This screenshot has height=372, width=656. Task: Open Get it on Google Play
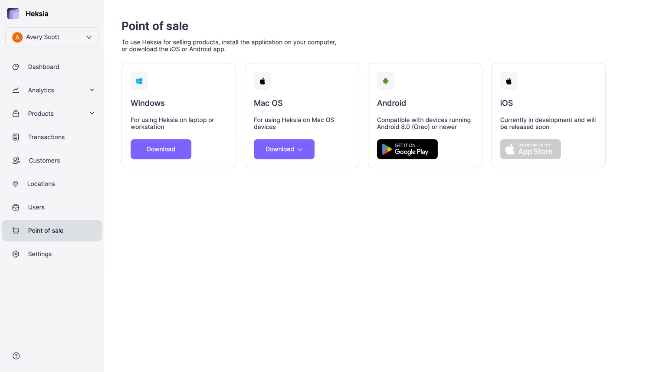[x=407, y=149]
